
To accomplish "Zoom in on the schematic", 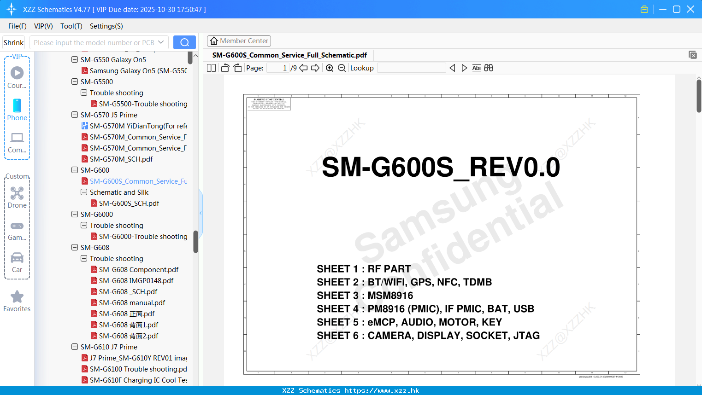I will click(x=330, y=68).
